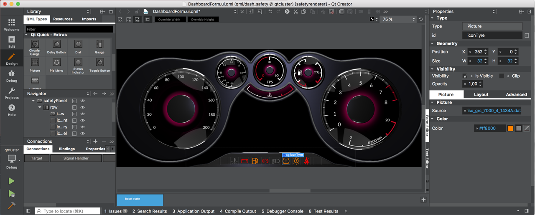Open Debug mode in left sidebar
535x215 pixels.
click(x=12, y=76)
